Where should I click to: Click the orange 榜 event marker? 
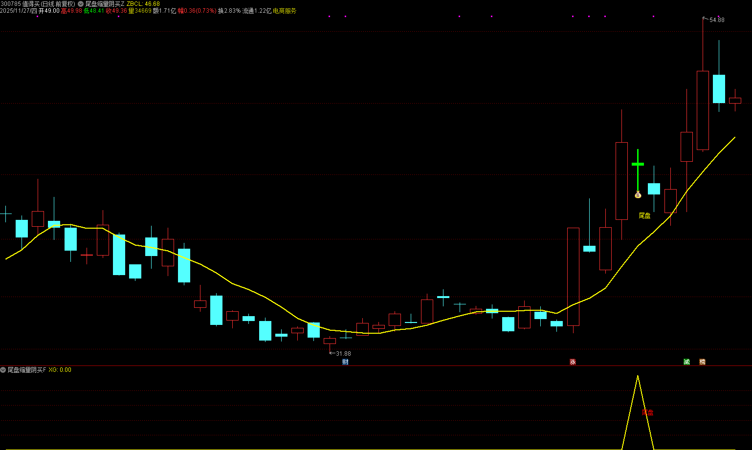[x=703, y=362]
